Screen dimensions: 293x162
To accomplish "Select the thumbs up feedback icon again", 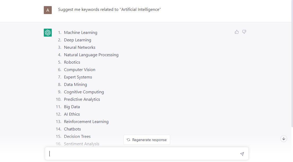I will coord(236,32).
